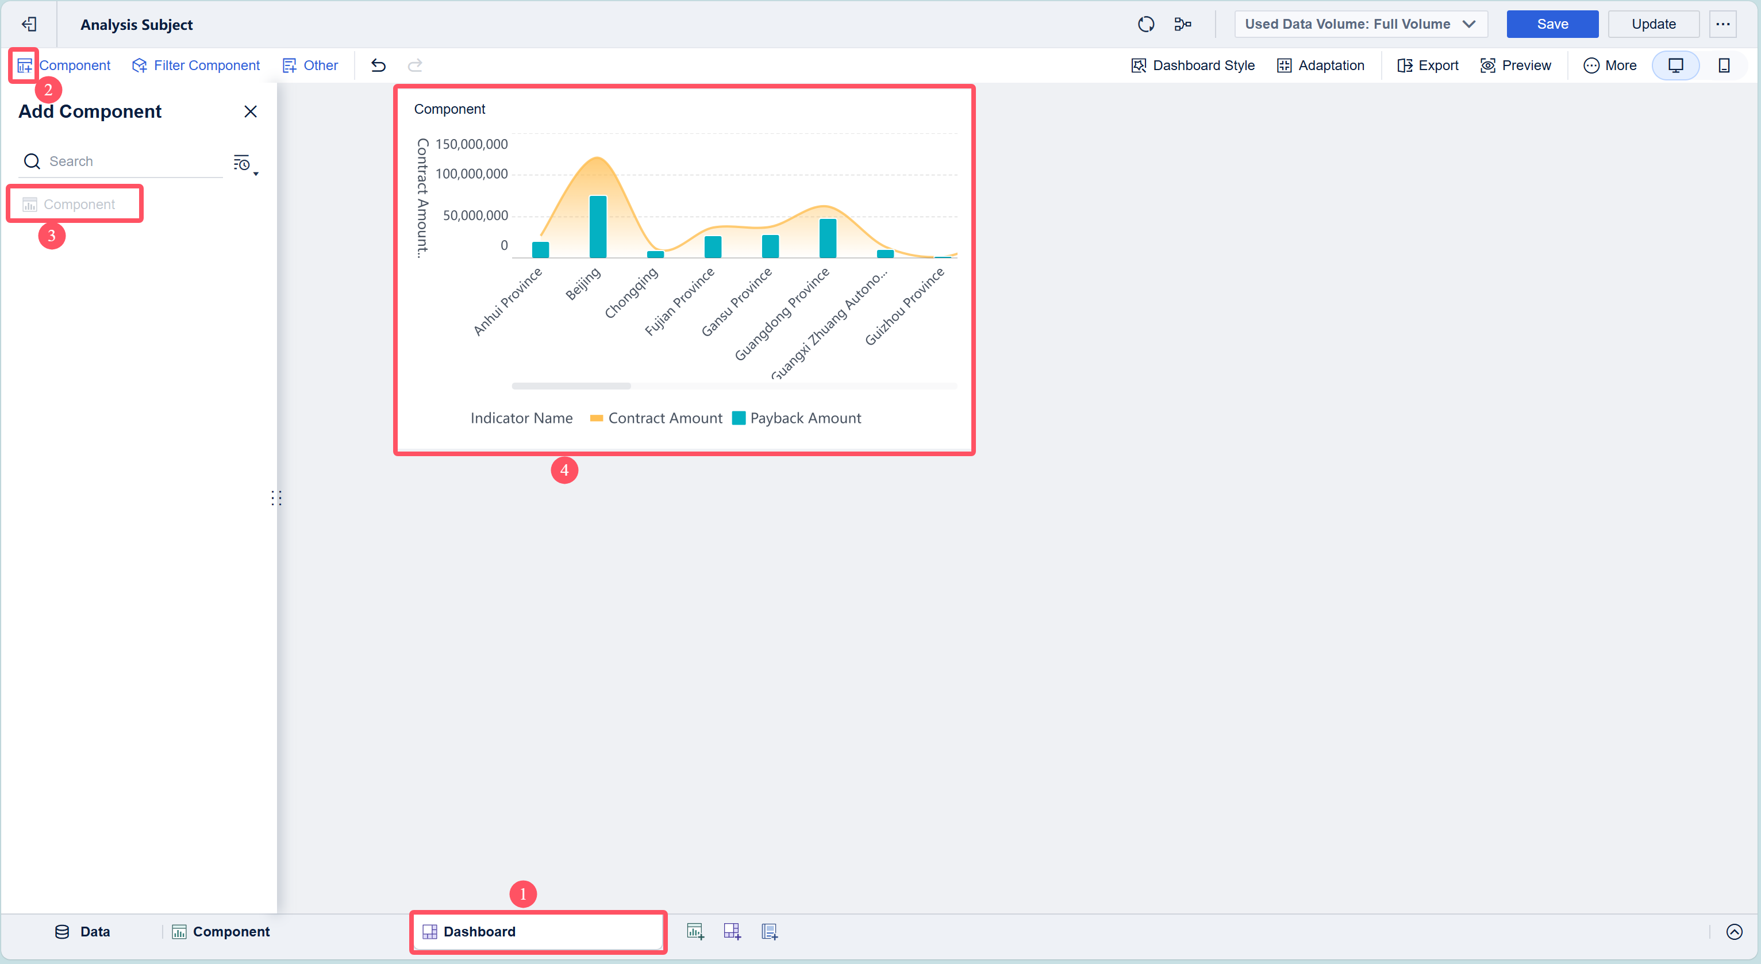Click the exit/back icon at top left
This screenshot has width=1761, height=964.
(29, 25)
